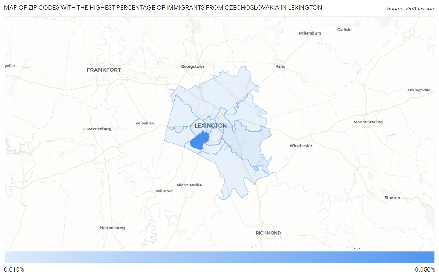Click the RICHMOND city label
The height and width of the screenshot is (276, 439).
pos(268,233)
